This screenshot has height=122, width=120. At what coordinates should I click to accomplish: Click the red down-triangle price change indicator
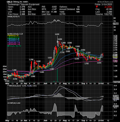coord(97,7)
